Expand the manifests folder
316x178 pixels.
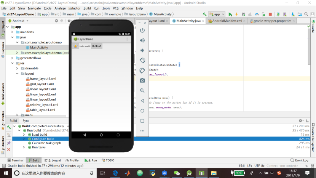point(13,32)
